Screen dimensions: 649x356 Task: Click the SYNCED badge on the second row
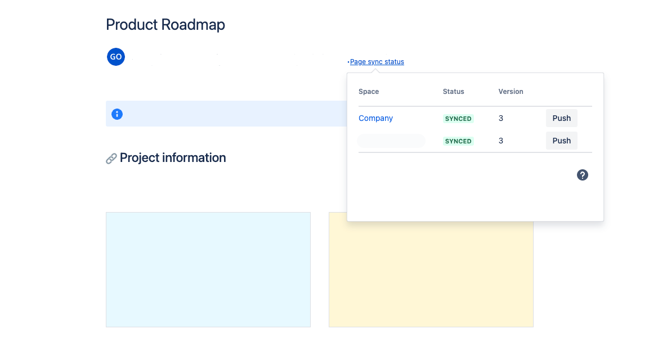point(458,141)
